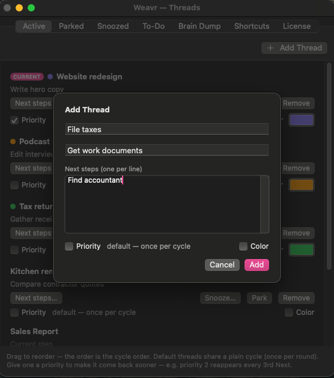Click the Add Thread toolbar button
This screenshot has height=378, width=334.
click(294, 48)
